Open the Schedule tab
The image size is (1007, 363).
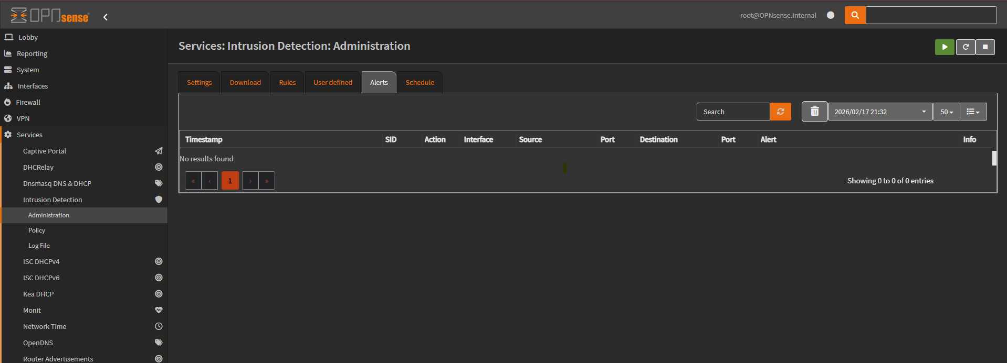coord(419,83)
